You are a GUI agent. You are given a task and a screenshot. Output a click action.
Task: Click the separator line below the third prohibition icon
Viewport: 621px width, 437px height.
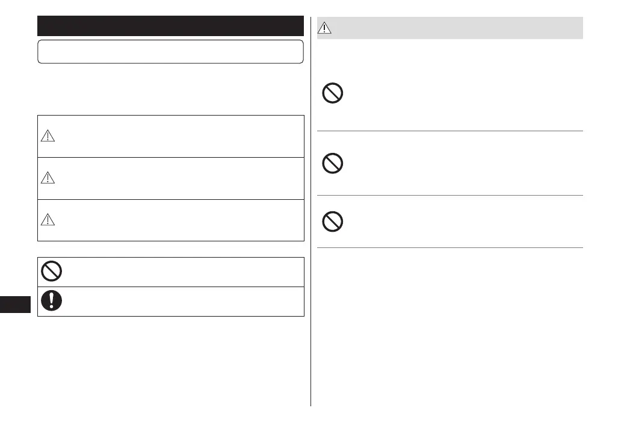tap(450, 247)
